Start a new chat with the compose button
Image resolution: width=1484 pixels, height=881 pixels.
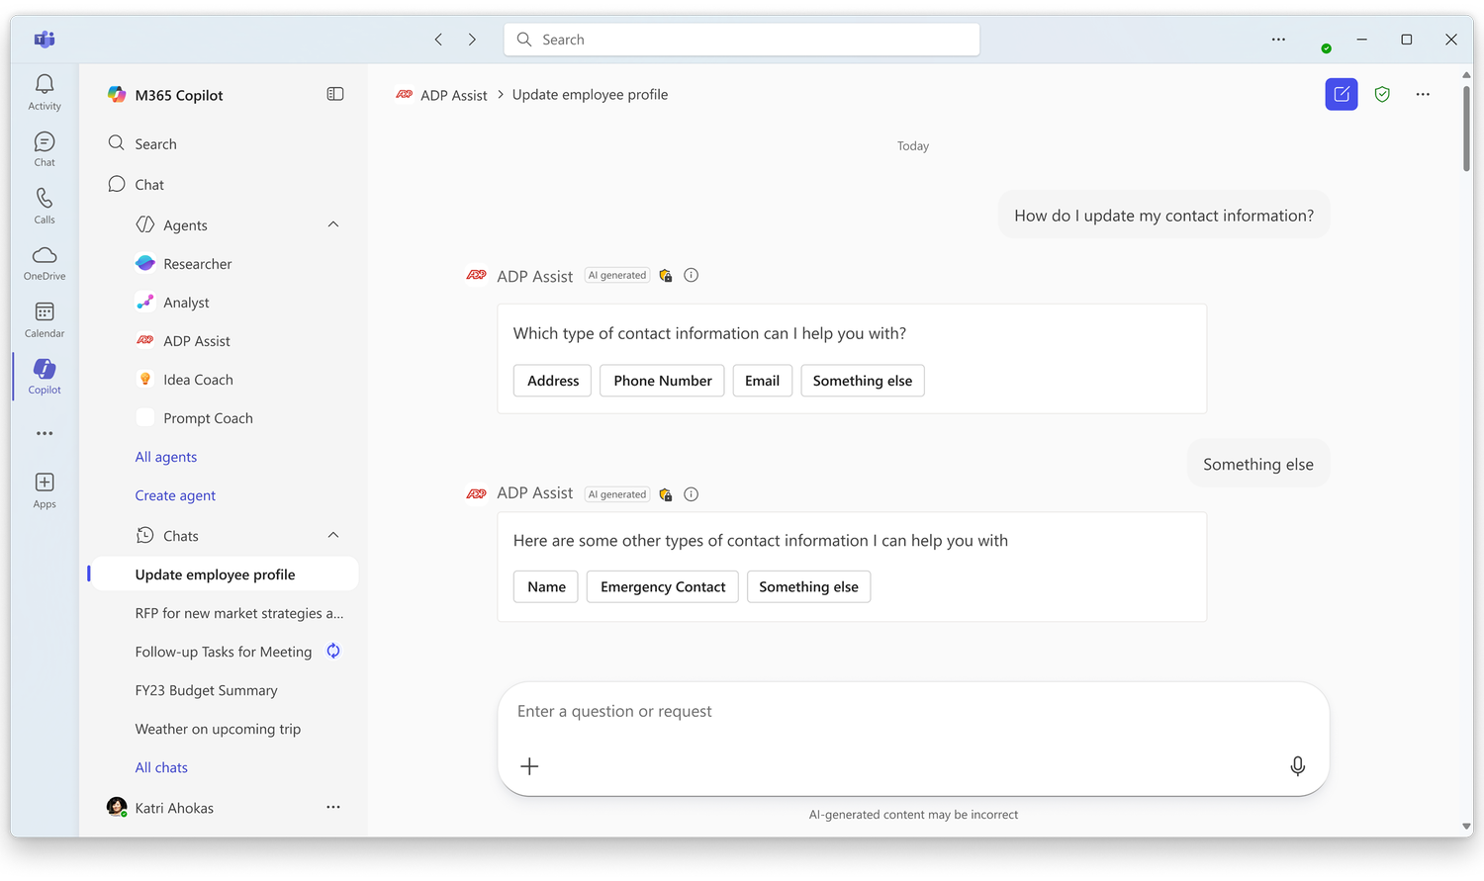click(1341, 94)
